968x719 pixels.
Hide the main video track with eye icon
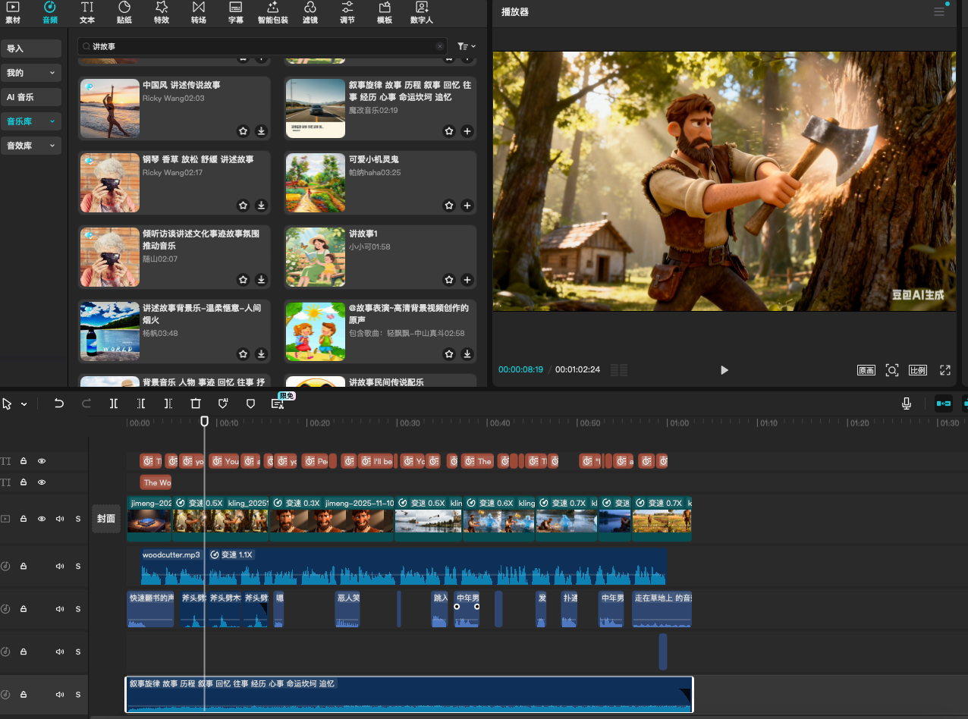(x=42, y=519)
